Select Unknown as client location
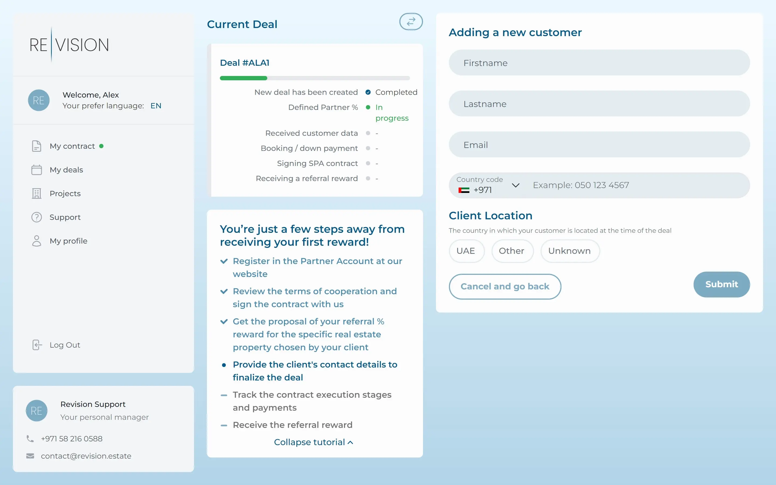776x485 pixels. (x=570, y=251)
